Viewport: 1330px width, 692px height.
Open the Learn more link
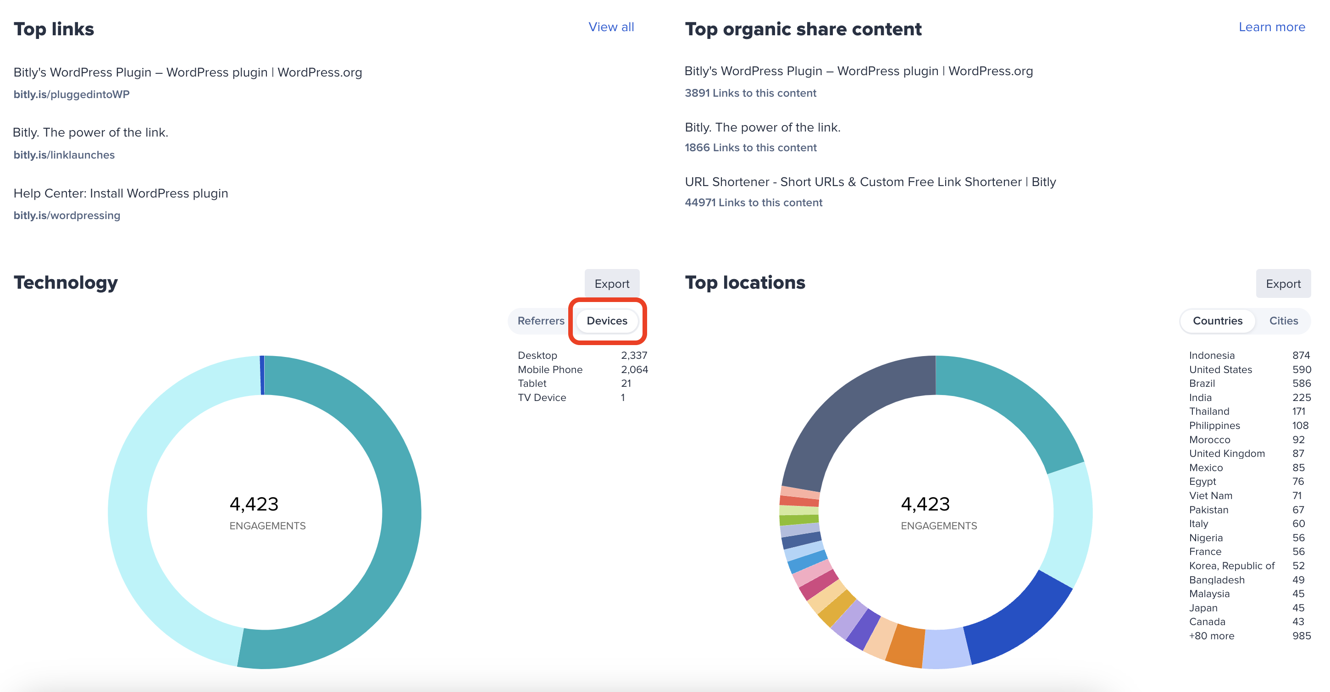coord(1272,27)
